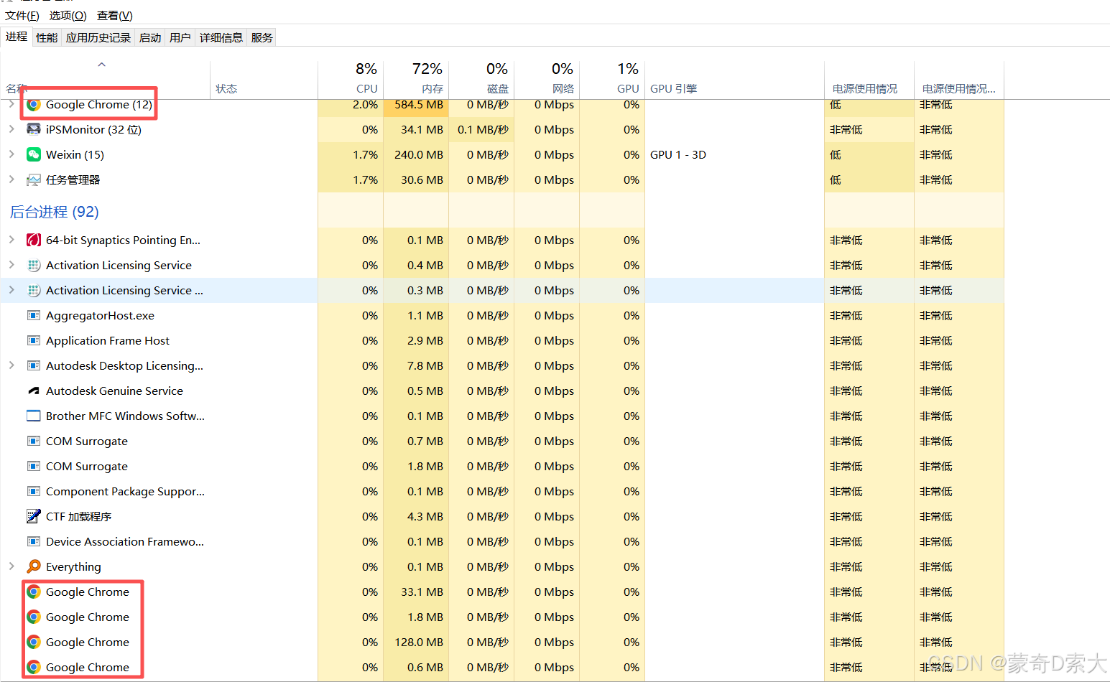
Task: Select the AggregatorHost.exe process name
Action: 100,315
